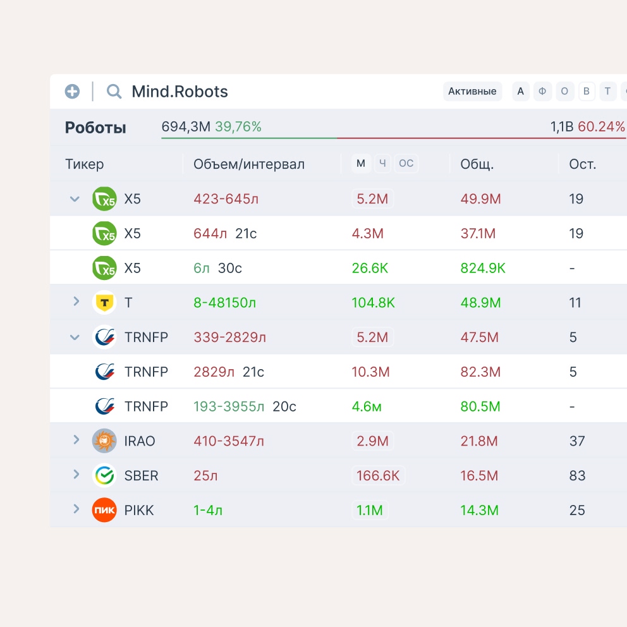The width and height of the screenshot is (627, 627).
Task: Click TRNFP logo in 193-3955л row
Action: coord(105,406)
